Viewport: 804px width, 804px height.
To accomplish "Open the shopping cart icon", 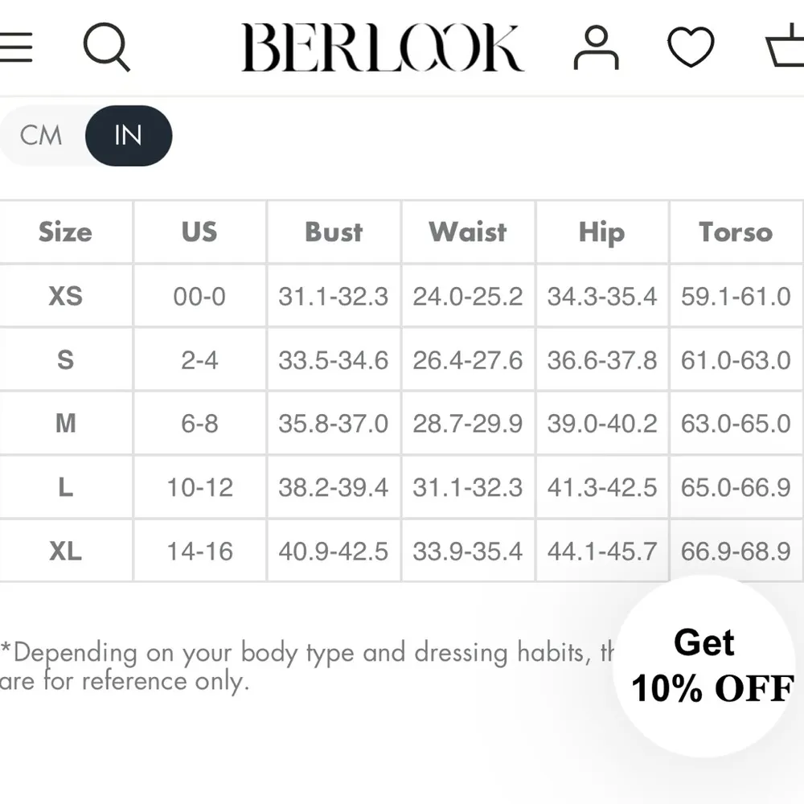I will (x=786, y=48).
